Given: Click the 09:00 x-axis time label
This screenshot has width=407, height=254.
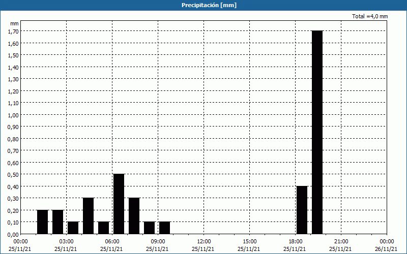Looking at the screenshot, I should (158, 242).
